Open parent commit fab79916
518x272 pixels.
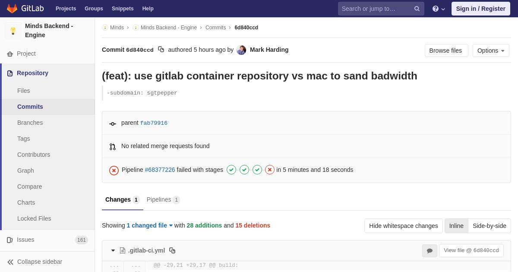[154, 123]
